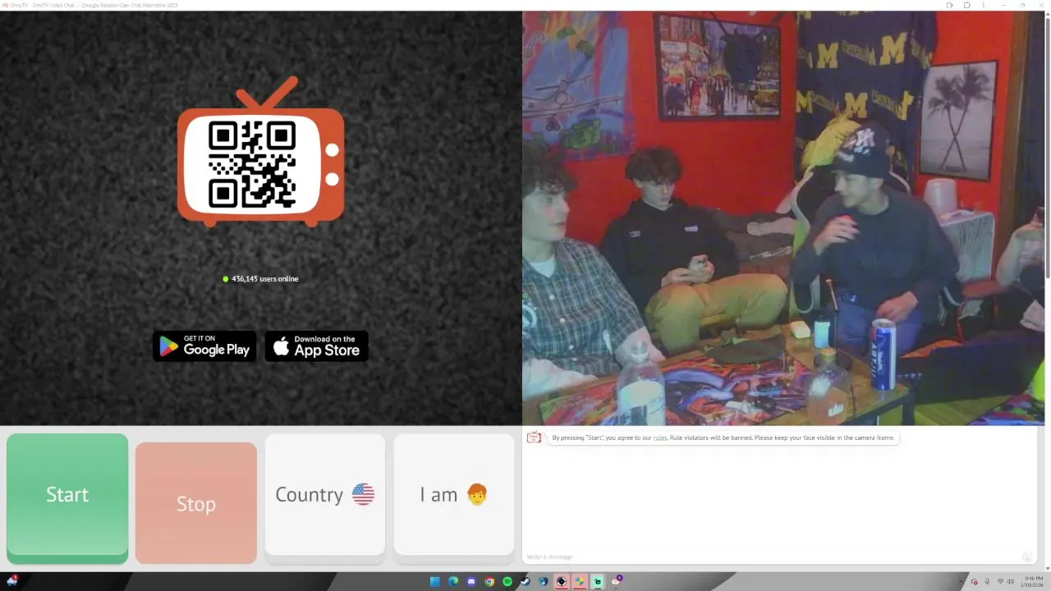
Task: Click the Google Play download badge
Action: click(204, 346)
